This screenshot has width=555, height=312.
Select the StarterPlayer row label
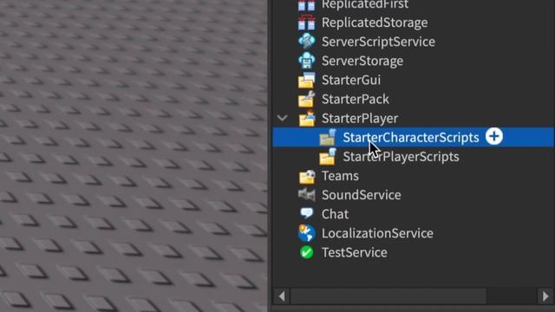(x=360, y=119)
